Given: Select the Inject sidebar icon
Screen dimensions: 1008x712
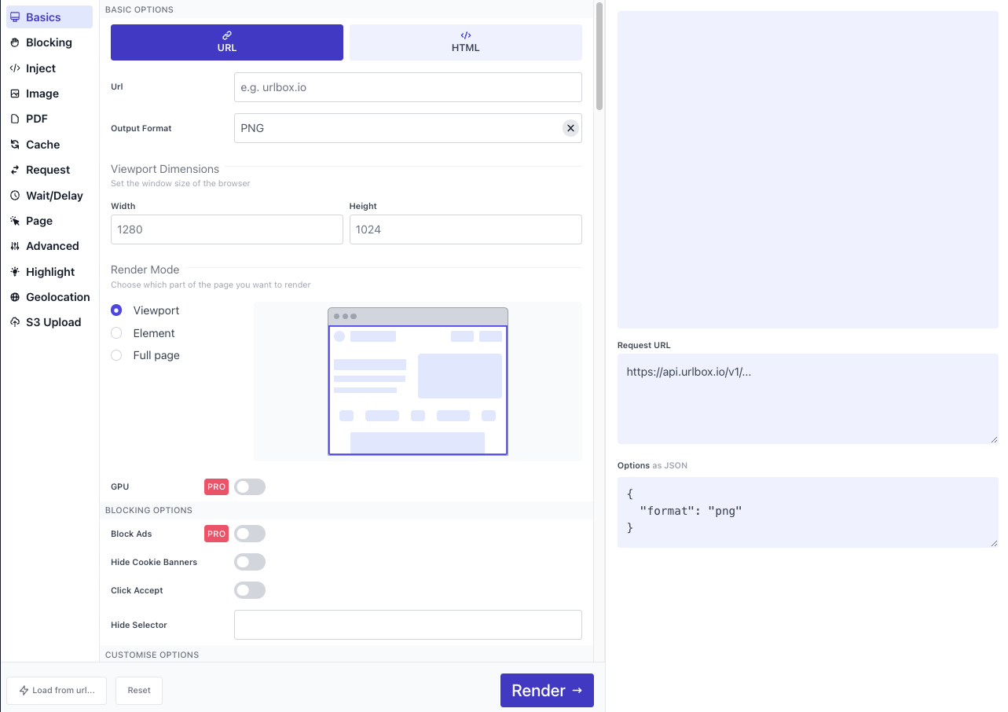Looking at the screenshot, I should (41, 68).
